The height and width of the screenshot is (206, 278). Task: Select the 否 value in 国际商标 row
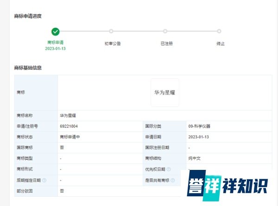coord(62,148)
